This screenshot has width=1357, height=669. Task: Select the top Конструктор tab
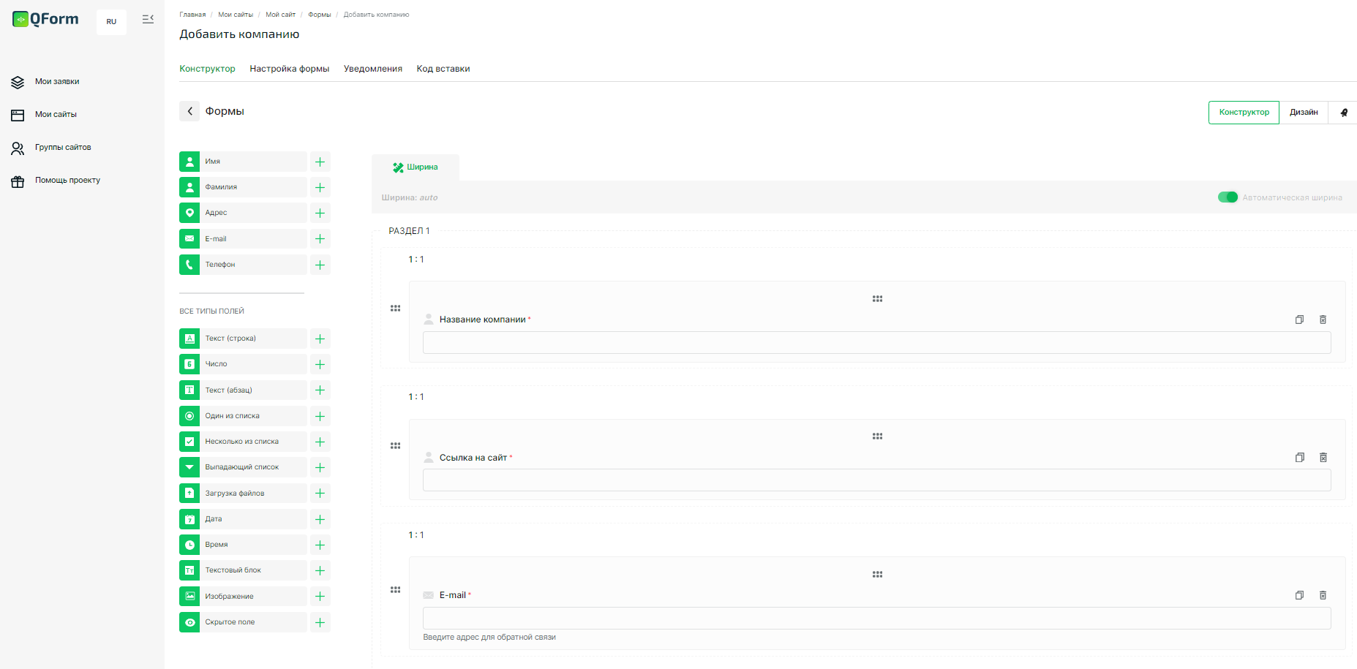pos(207,69)
